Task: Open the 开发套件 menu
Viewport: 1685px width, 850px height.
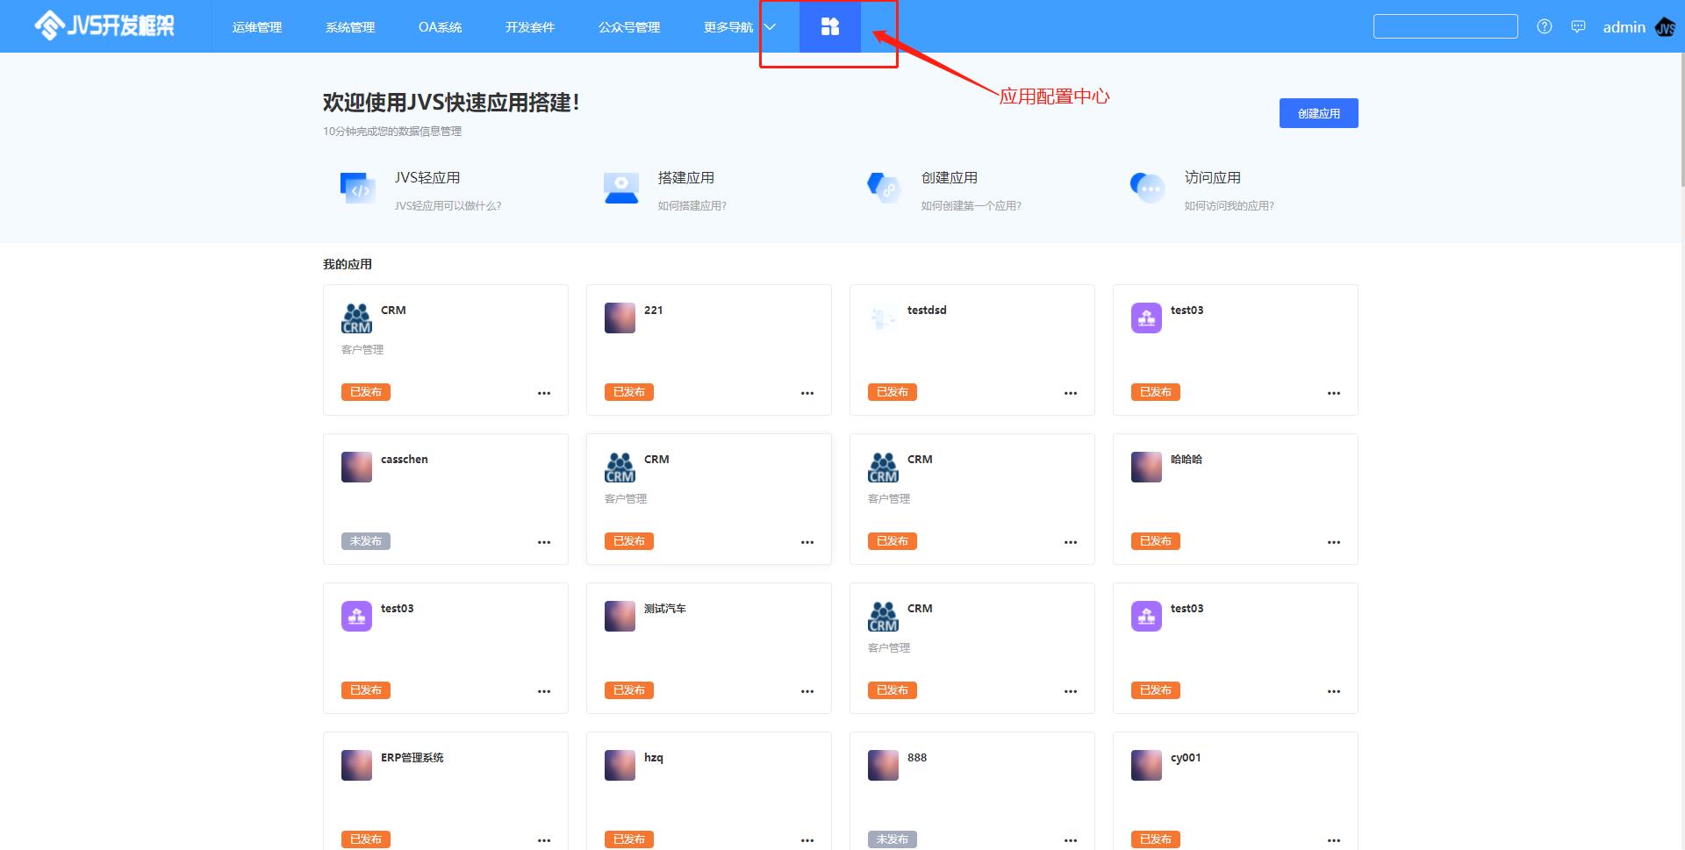Action: [530, 27]
